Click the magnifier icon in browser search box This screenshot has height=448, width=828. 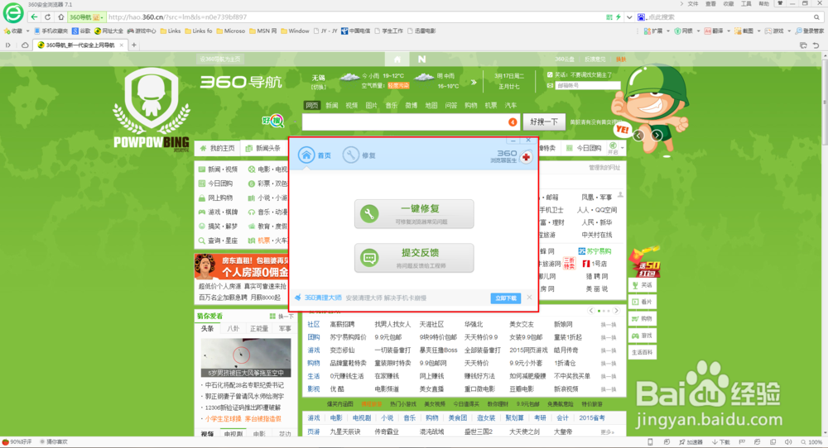816,17
